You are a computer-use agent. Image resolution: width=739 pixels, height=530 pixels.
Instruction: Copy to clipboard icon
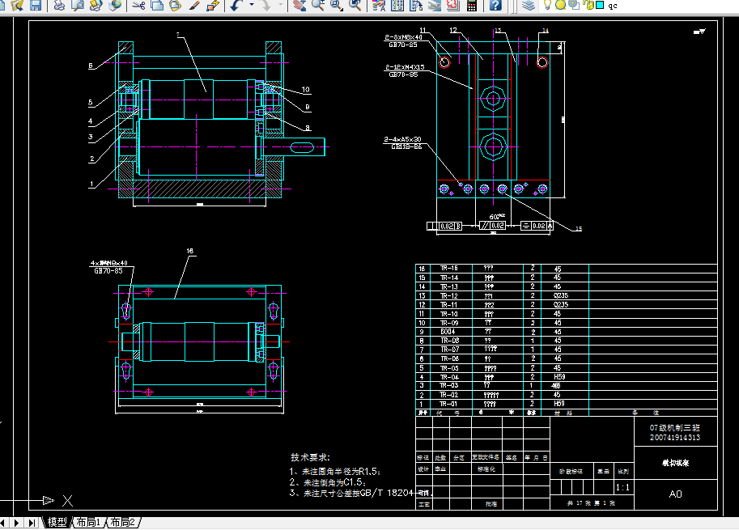pos(157,5)
